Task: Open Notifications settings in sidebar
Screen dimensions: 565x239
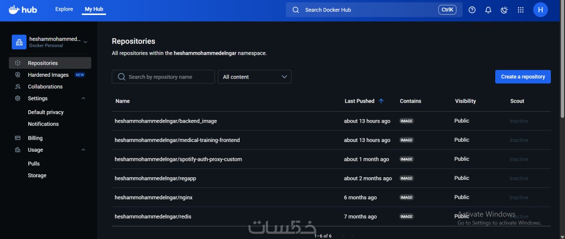Action: click(43, 124)
